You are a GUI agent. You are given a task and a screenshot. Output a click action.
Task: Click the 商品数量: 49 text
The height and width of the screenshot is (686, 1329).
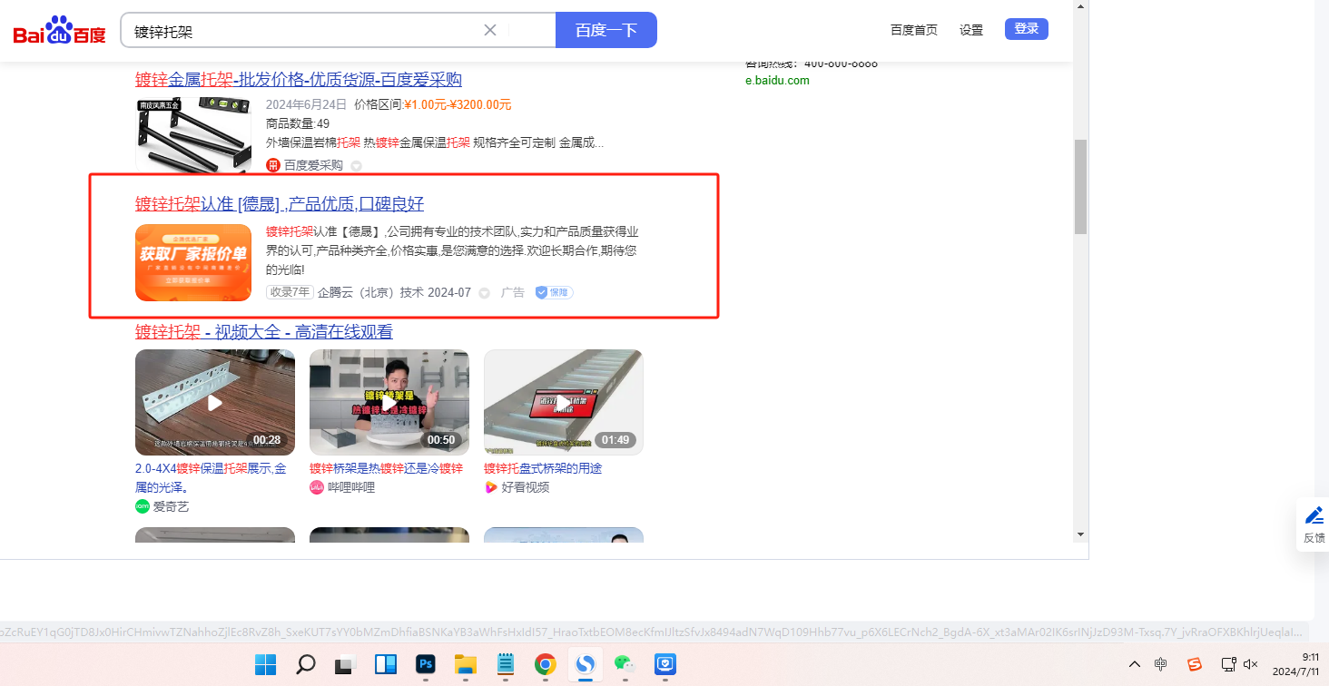coord(298,123)
